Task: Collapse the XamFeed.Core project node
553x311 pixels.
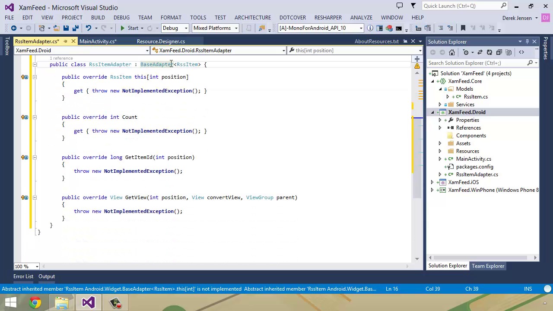Action: [x=432, y=81]
